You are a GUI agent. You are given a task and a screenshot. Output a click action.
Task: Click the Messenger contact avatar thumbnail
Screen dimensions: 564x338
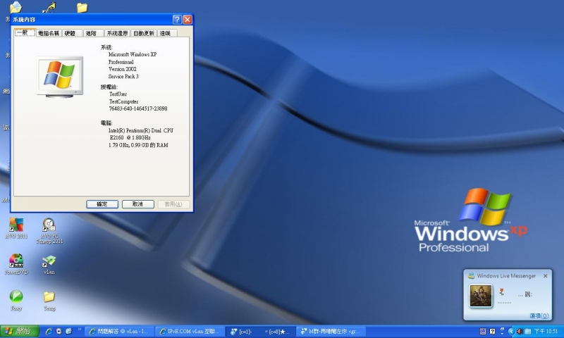coord(481,296)
